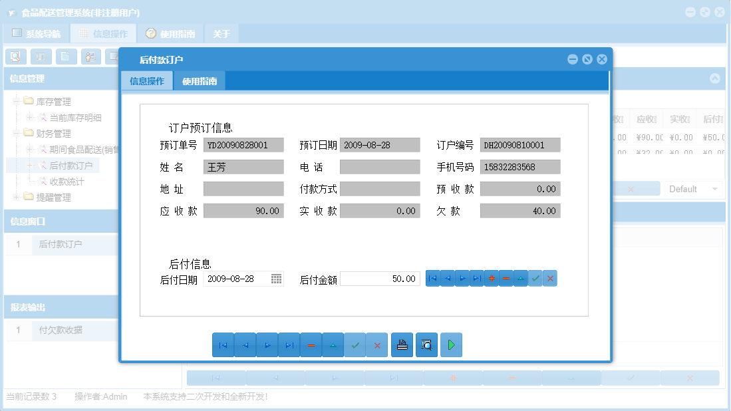The image size is (731, 411).
Task: Click the teal triangle edit icon beside 后付金额
Action: pos(521,278)
